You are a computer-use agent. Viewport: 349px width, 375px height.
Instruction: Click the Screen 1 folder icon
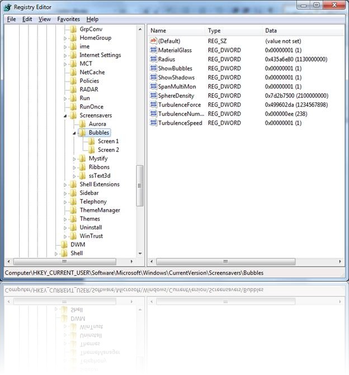point(92,141)
